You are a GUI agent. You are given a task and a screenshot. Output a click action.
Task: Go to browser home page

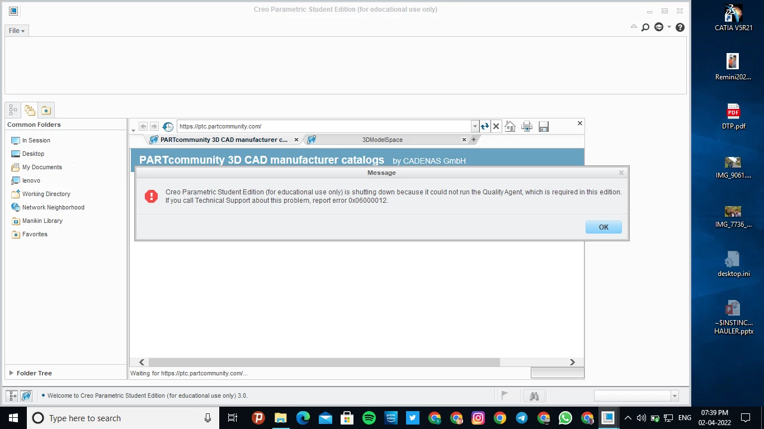510,127
